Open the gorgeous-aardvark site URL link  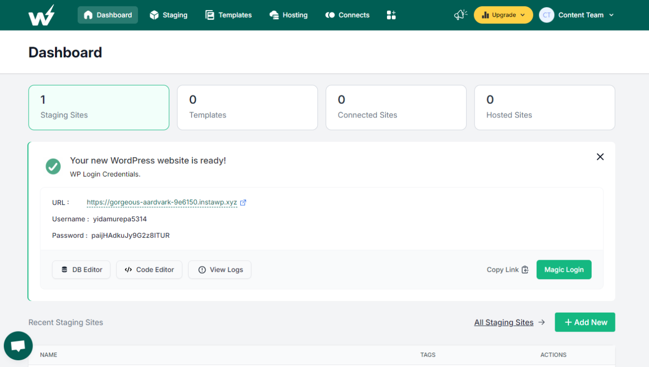tap(162, 202)
